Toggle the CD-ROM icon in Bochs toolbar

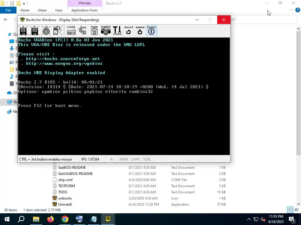(46, 30)
